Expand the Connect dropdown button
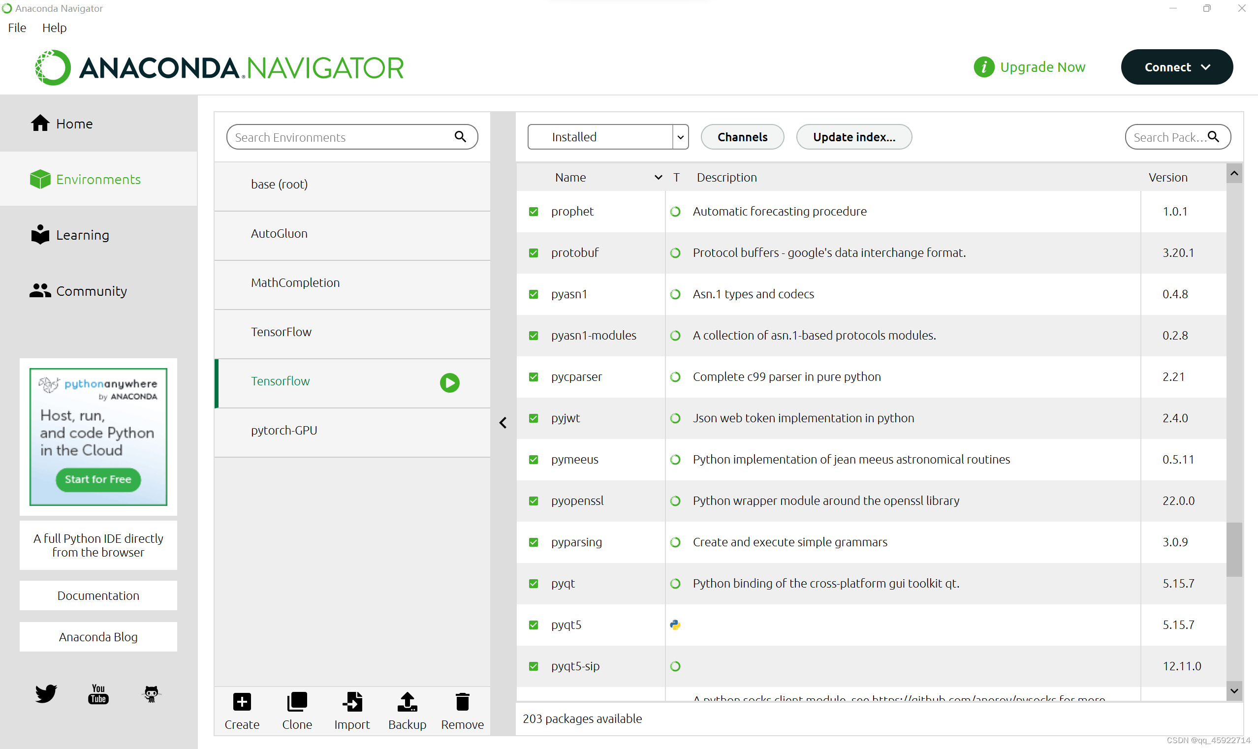 click(1176, 67)
